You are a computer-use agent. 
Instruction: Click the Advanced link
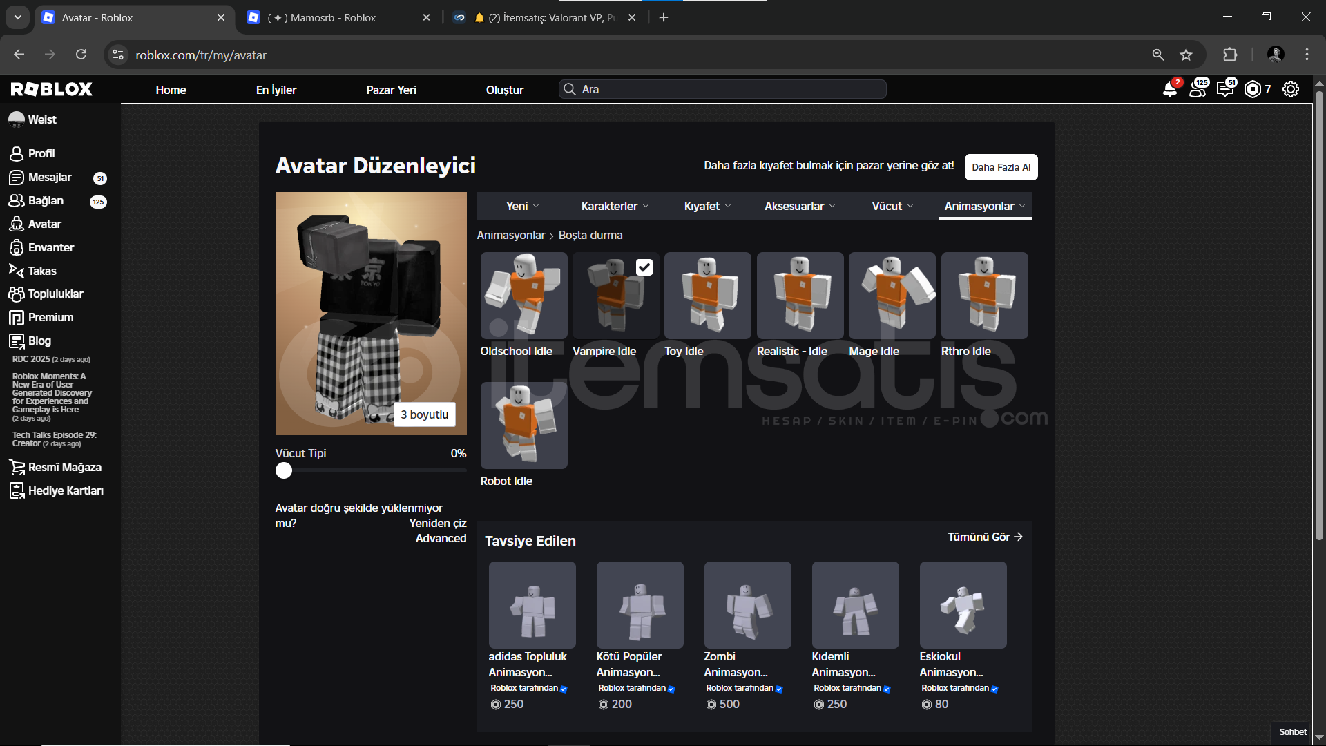(x=441, y=538)
